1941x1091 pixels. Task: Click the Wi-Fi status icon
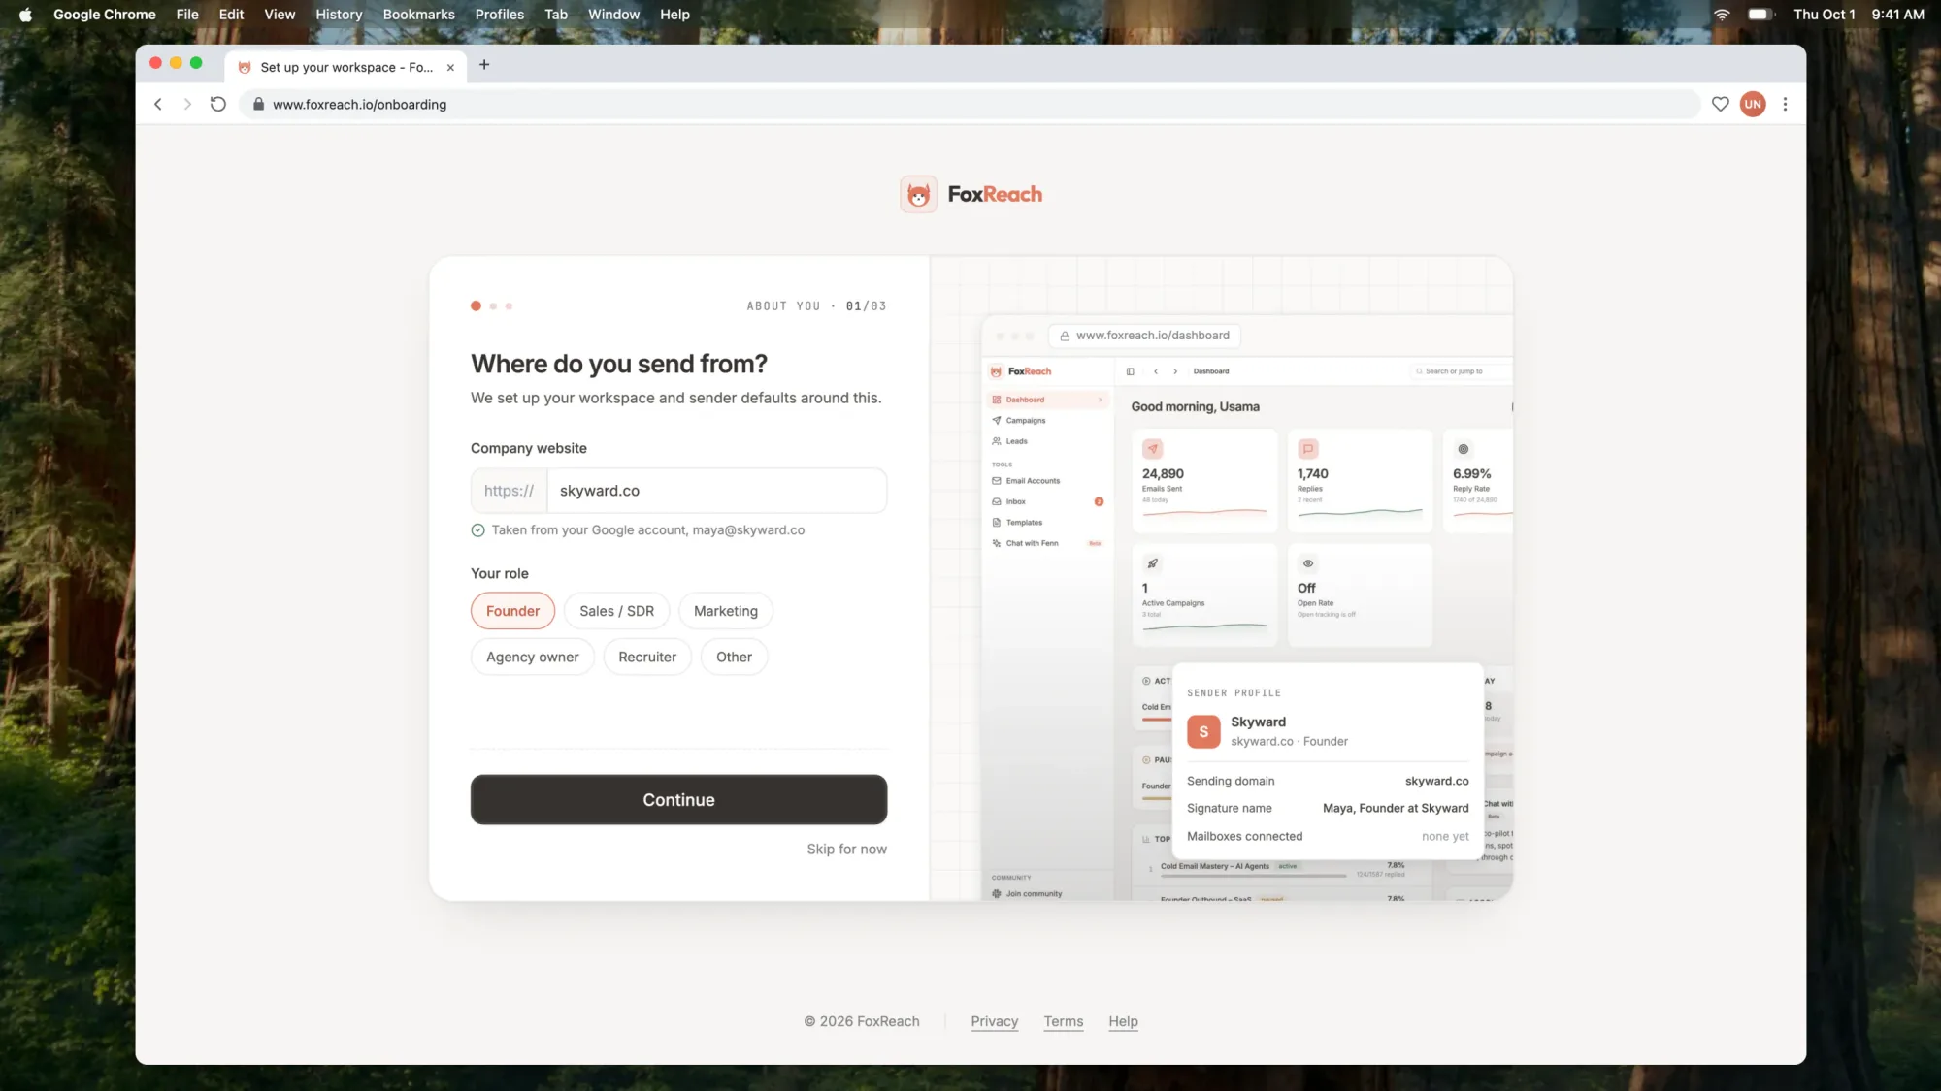[1722, 15]
